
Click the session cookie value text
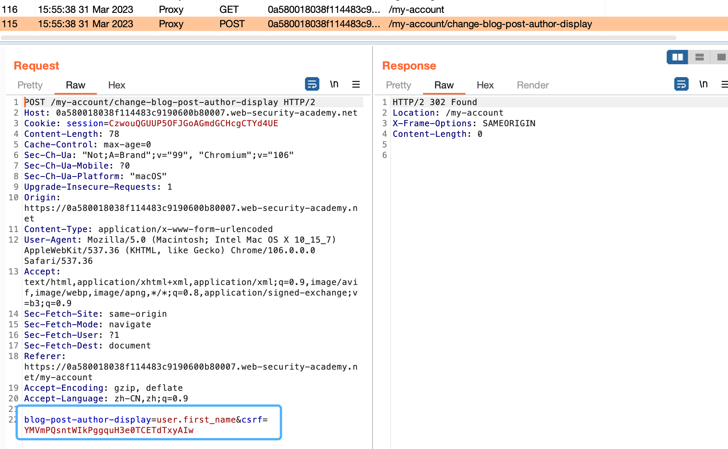pyautogui.click(x=193, y=124)
